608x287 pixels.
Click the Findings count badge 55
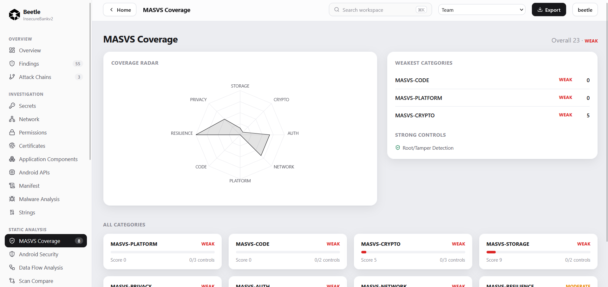(78, 64)
